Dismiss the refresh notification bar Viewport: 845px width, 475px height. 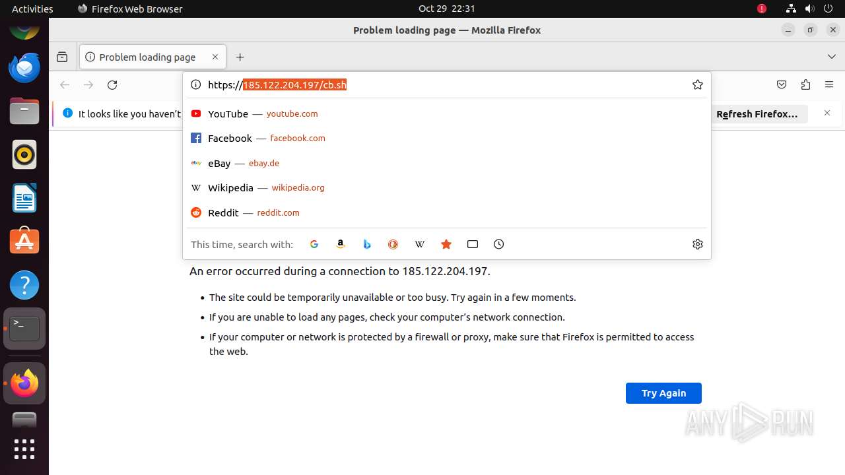[x=827, y=113]
